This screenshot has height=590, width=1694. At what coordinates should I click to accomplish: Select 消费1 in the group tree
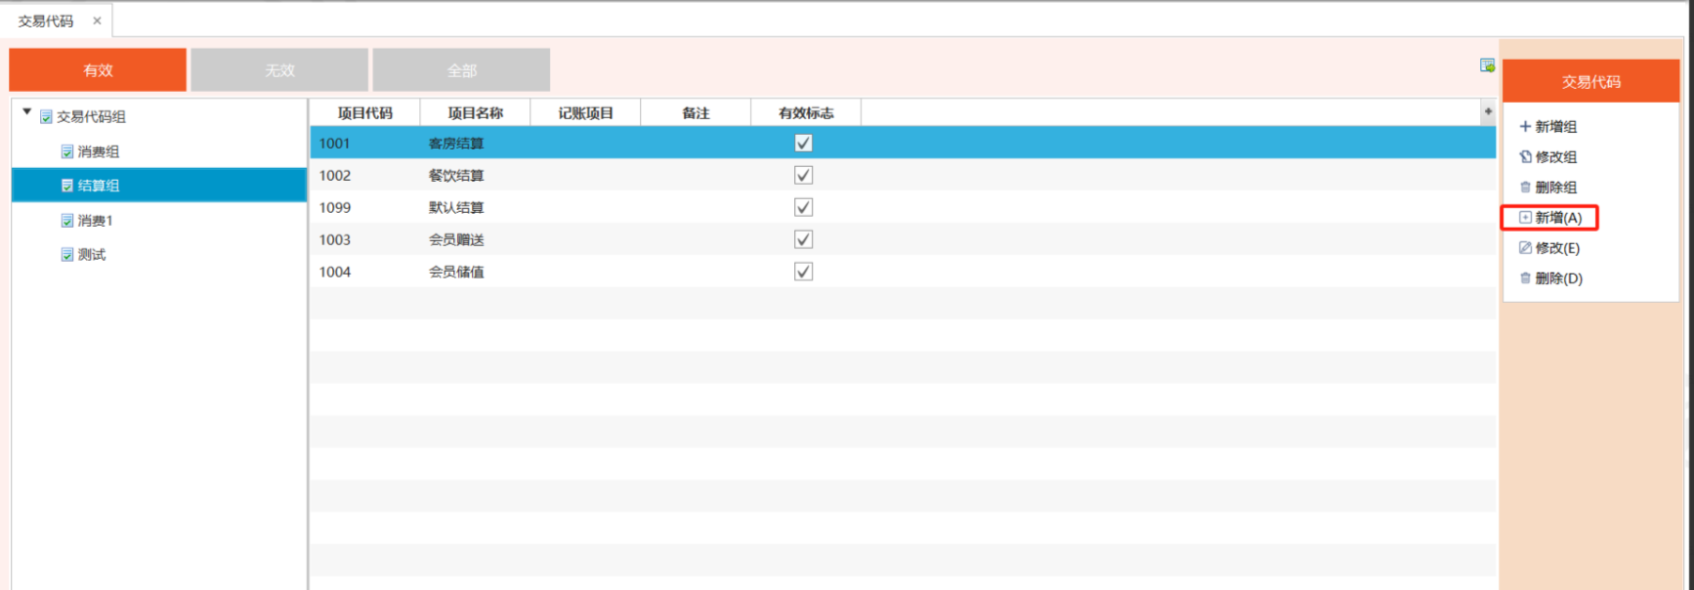coord(95,221)
